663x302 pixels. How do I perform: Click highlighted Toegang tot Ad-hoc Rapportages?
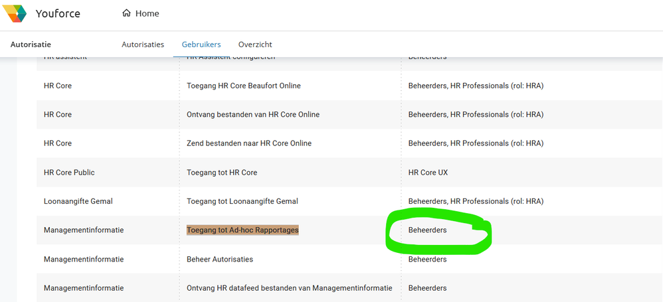pyautogui.click(x=242, y=230)
